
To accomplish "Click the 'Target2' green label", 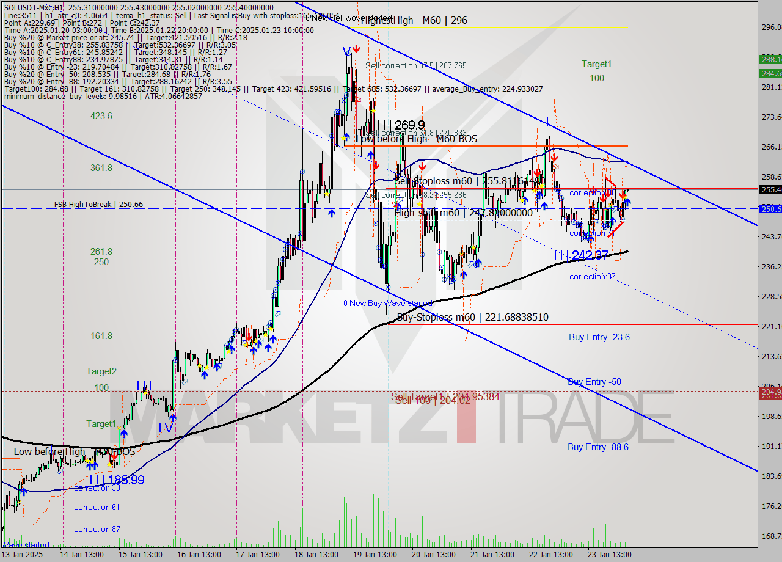I will coord(101,371).
